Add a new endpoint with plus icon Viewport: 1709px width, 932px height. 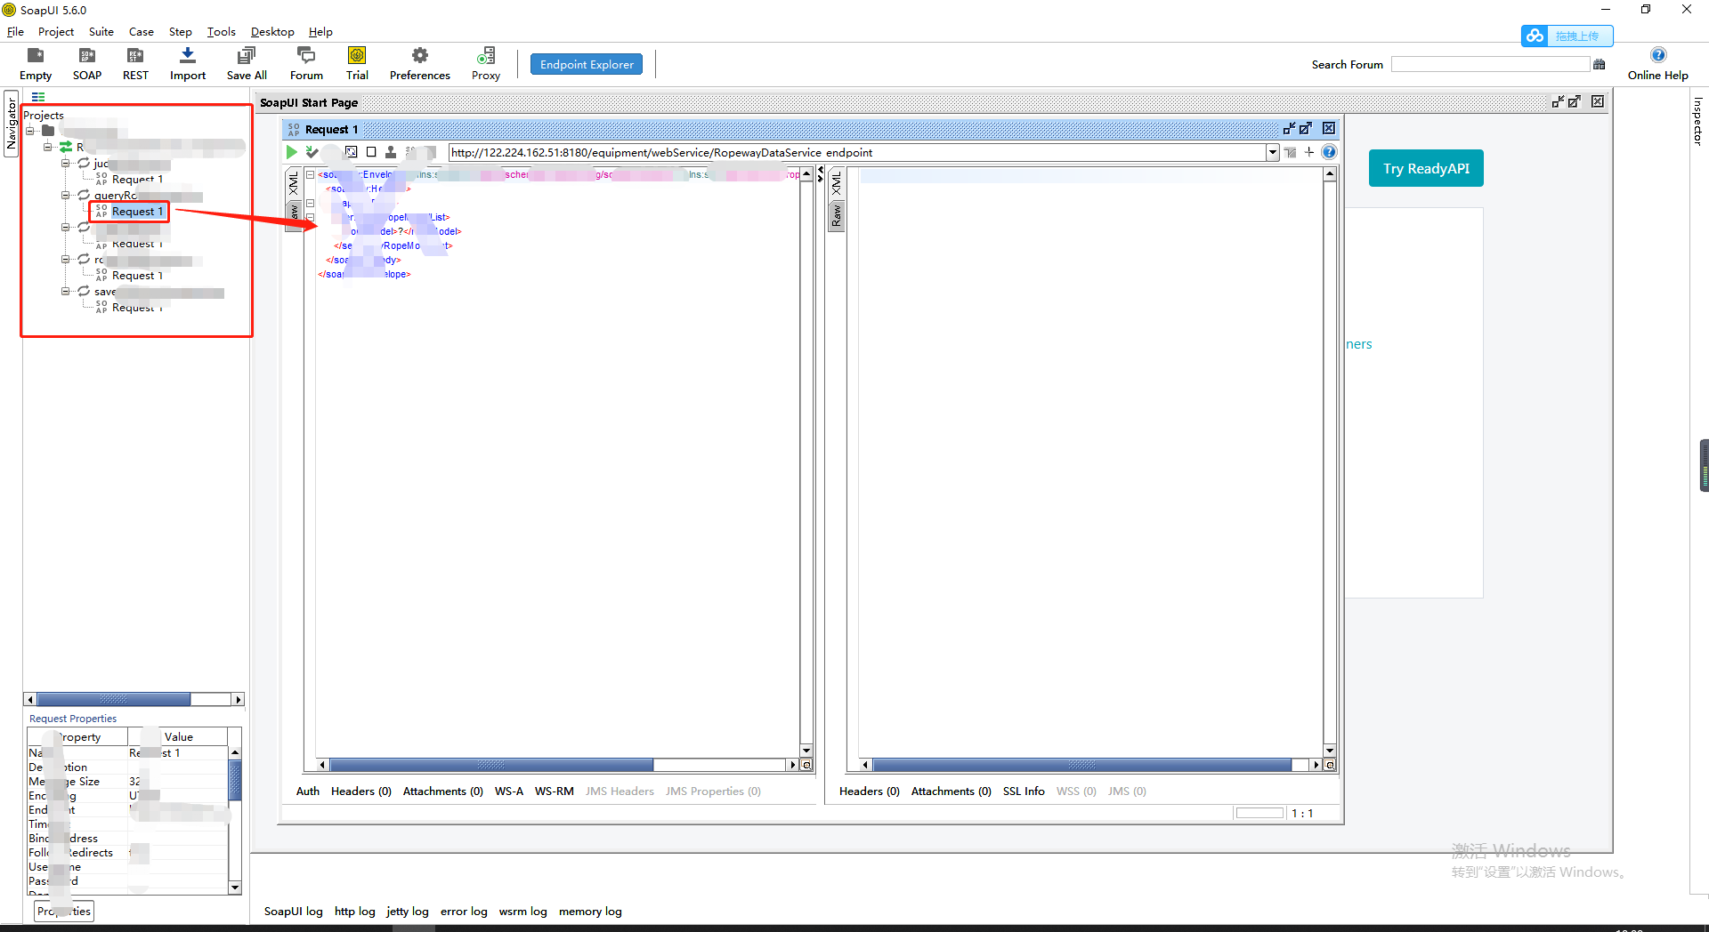click(1309, 152)
